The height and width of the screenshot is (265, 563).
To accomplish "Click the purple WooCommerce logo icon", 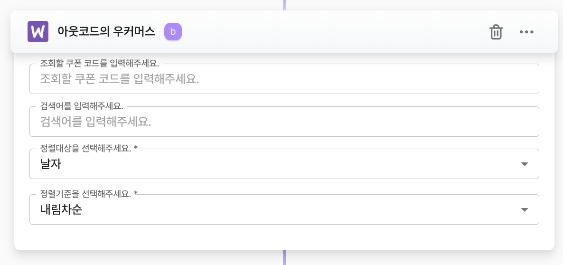I will click(38, 32).
